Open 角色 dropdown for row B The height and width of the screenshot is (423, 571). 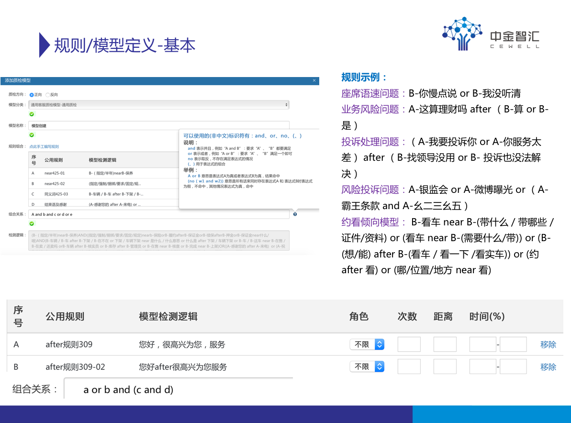pyautogui.click(x=367, y=367)
